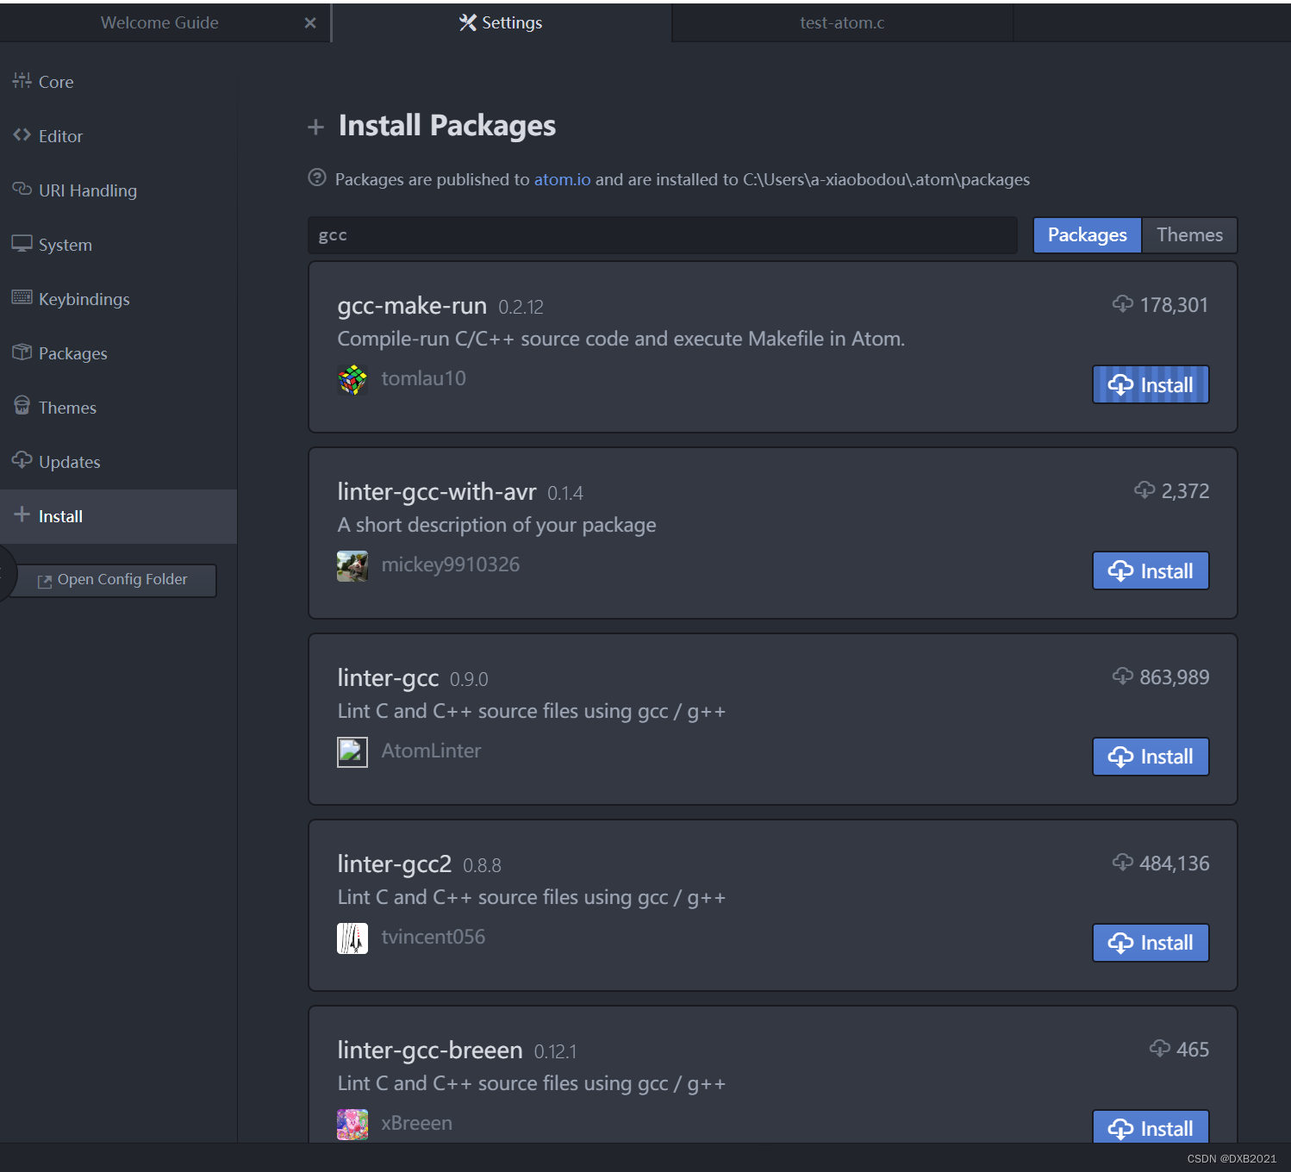Click the download icon next to 2,372
Image resolution: width=1291 pixels, height=1172 pixels.
tap(1144, 489)
